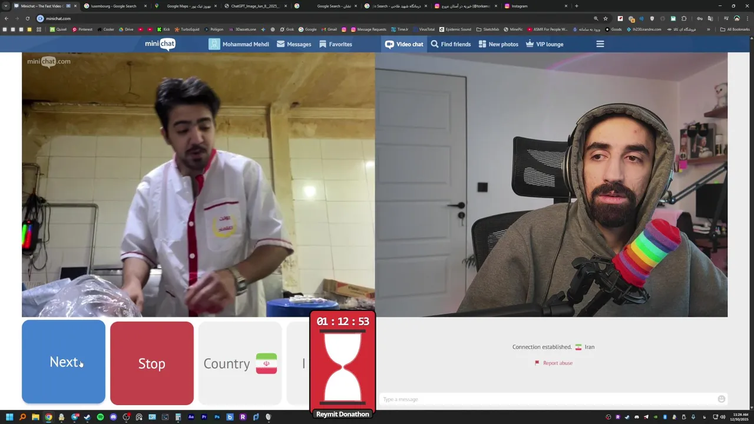Click the taskbar clock showing 11:26 AM
The width and height of the screenshot is (754, 424).
740,417
